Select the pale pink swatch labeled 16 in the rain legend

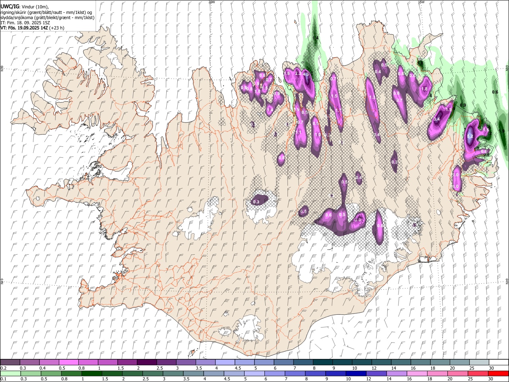[417, 374]
